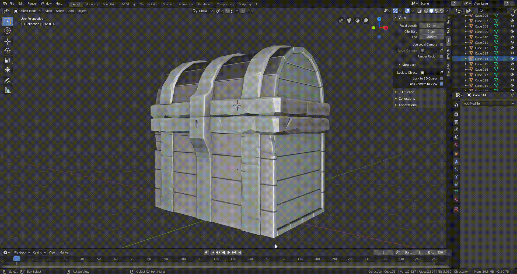Select the Rotate tool

tap(8, 51)
